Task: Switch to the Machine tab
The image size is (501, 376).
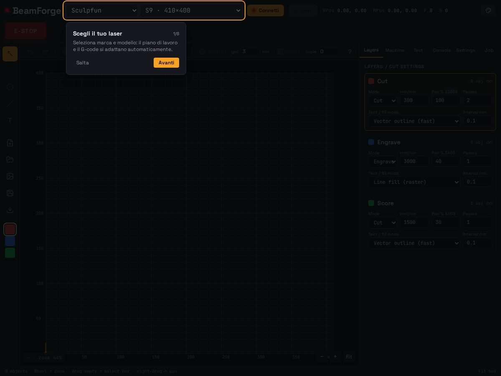Action: (395, 50)
